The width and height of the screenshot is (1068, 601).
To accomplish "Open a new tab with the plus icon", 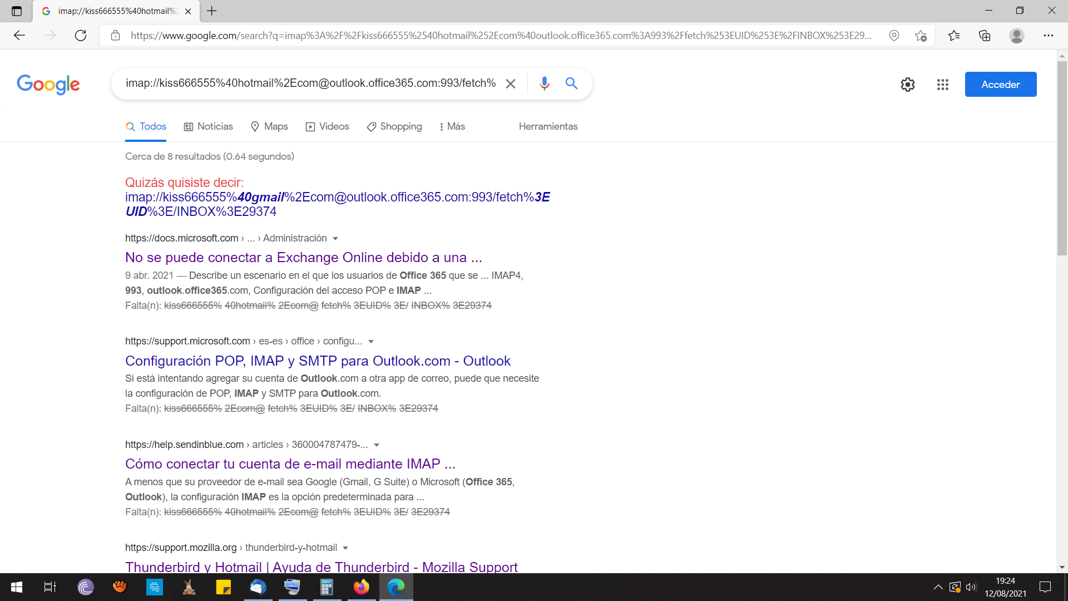I will coord(212,11).
